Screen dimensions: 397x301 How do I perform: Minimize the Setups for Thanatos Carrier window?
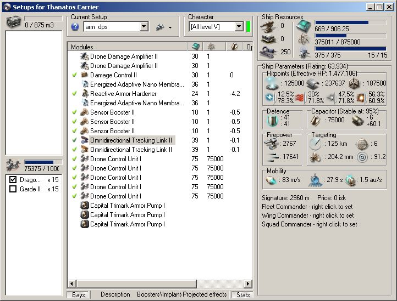point(370,7)
